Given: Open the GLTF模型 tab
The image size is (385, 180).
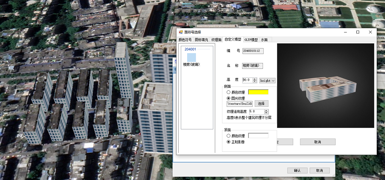Looking at the screenshot, I should coord(251,40).
